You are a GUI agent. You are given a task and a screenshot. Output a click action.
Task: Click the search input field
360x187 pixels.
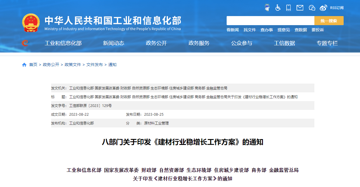pos(271,21)
